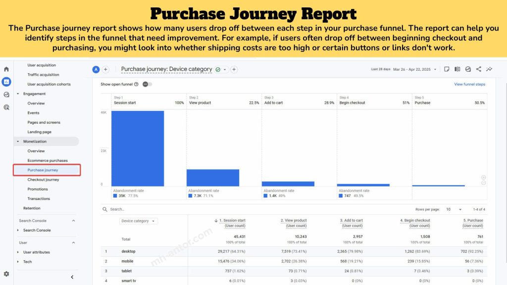Open Landing page report
This screenshot has height=285, width=507.
(39, 132)
